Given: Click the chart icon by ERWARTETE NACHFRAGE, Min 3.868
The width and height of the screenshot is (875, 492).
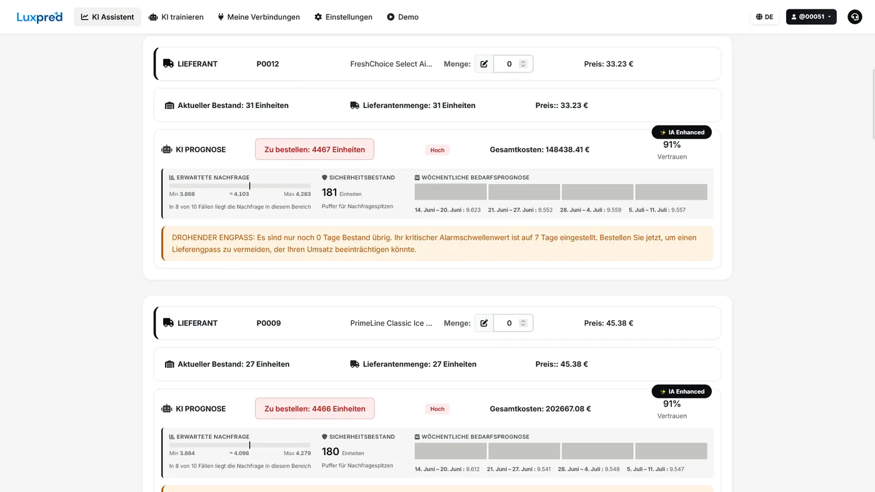Looking at the screenshot, I should coord(172,177).
